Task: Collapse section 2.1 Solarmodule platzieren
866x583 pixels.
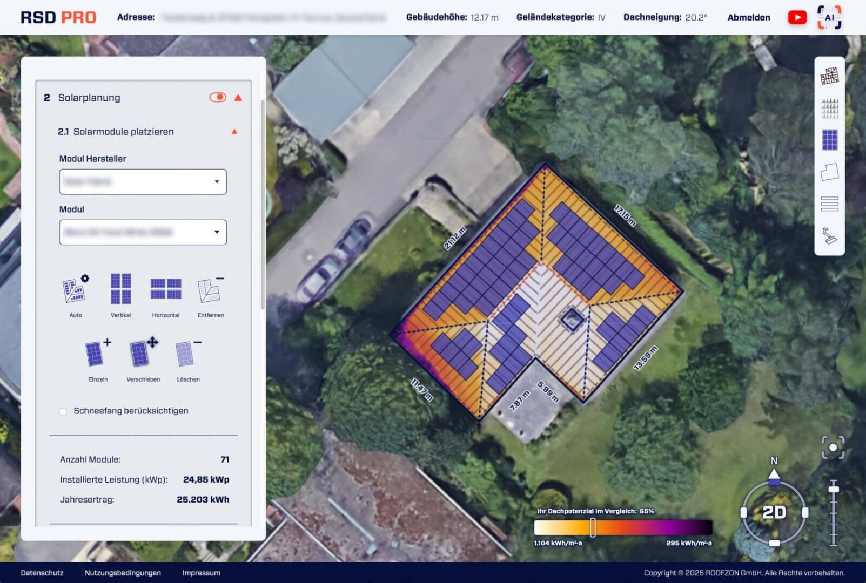Action: 234,131
